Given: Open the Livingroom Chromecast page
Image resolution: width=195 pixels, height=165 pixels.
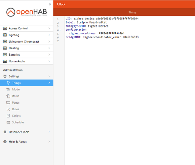Looking at the screenshot, I should (x=27, y=42).
